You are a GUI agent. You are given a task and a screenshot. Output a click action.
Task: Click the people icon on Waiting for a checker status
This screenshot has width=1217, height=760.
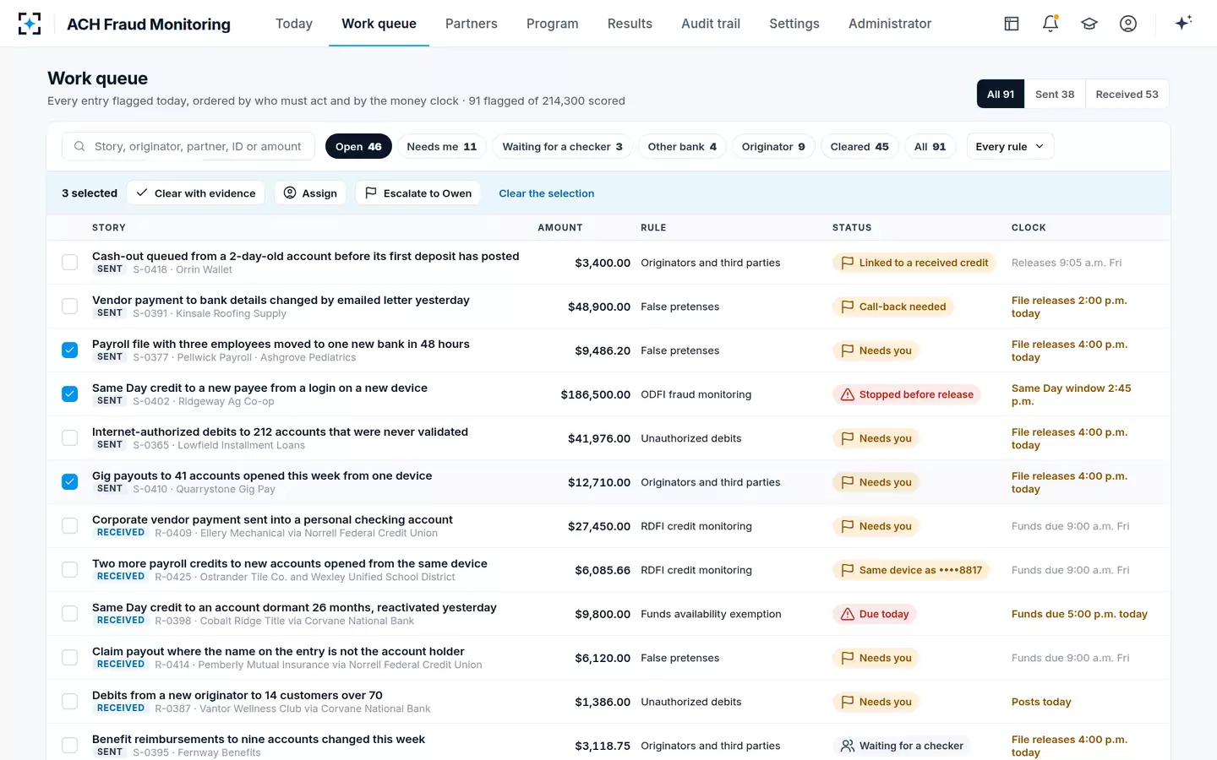tap(848, 746)
